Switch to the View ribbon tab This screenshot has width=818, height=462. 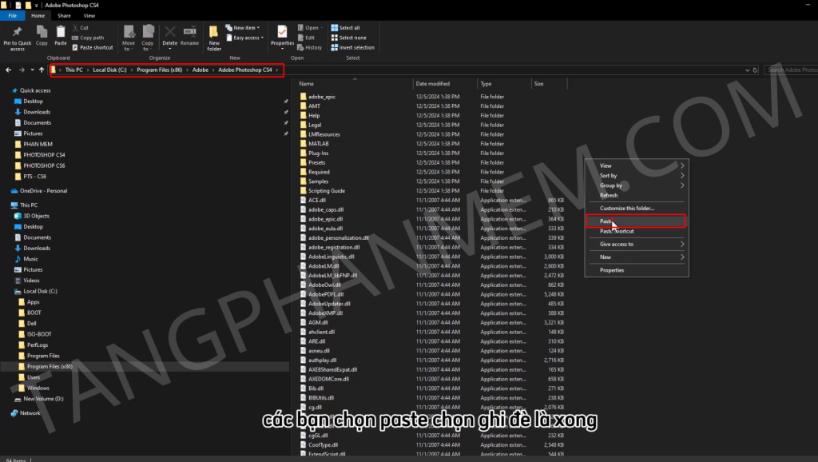[x=89, y=15]
